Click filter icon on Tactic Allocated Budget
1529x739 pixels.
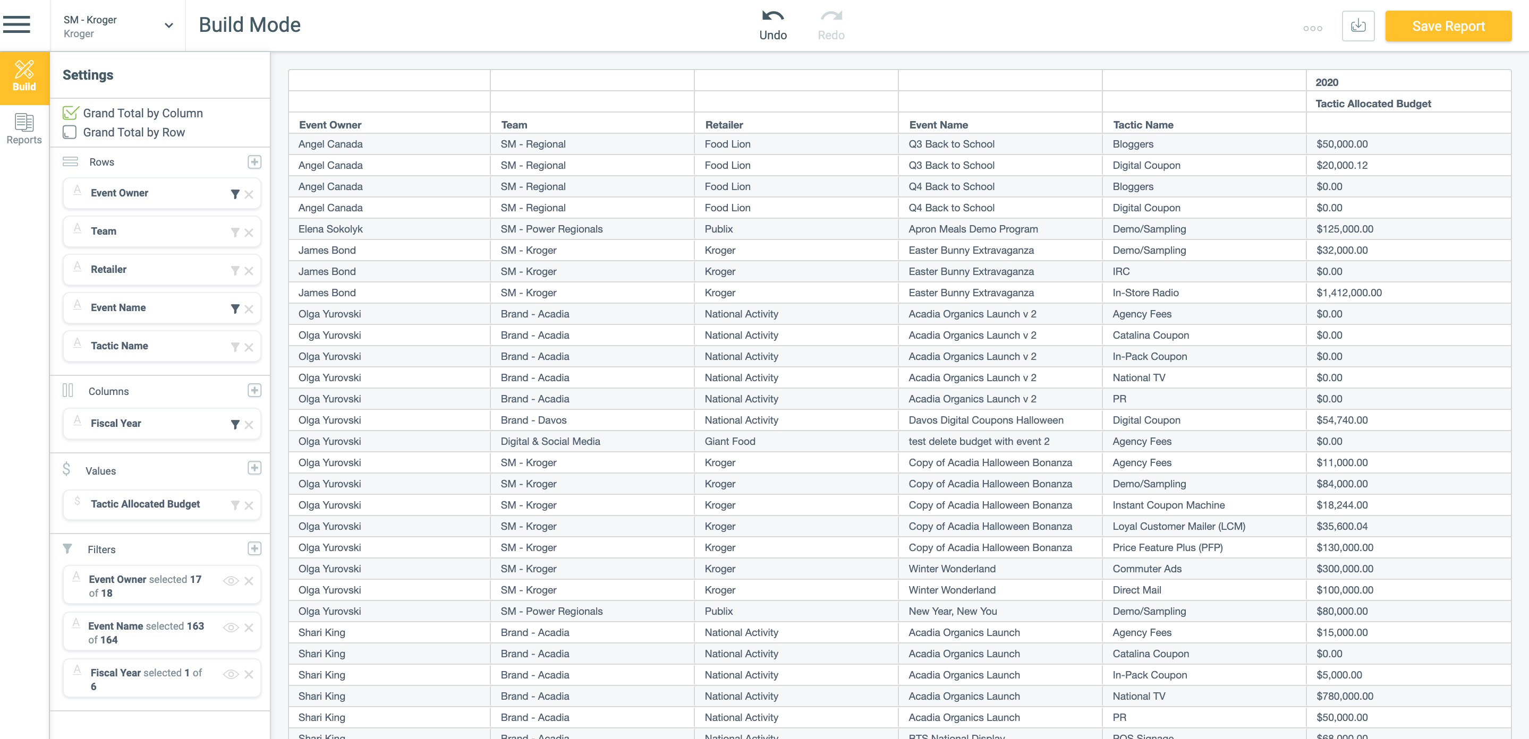click(235, 505)
